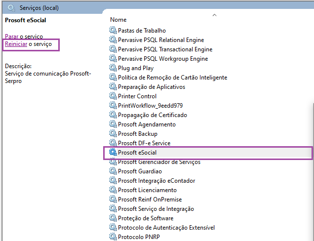
Task: Click the Descrição label in details pane
Action: 18,66
